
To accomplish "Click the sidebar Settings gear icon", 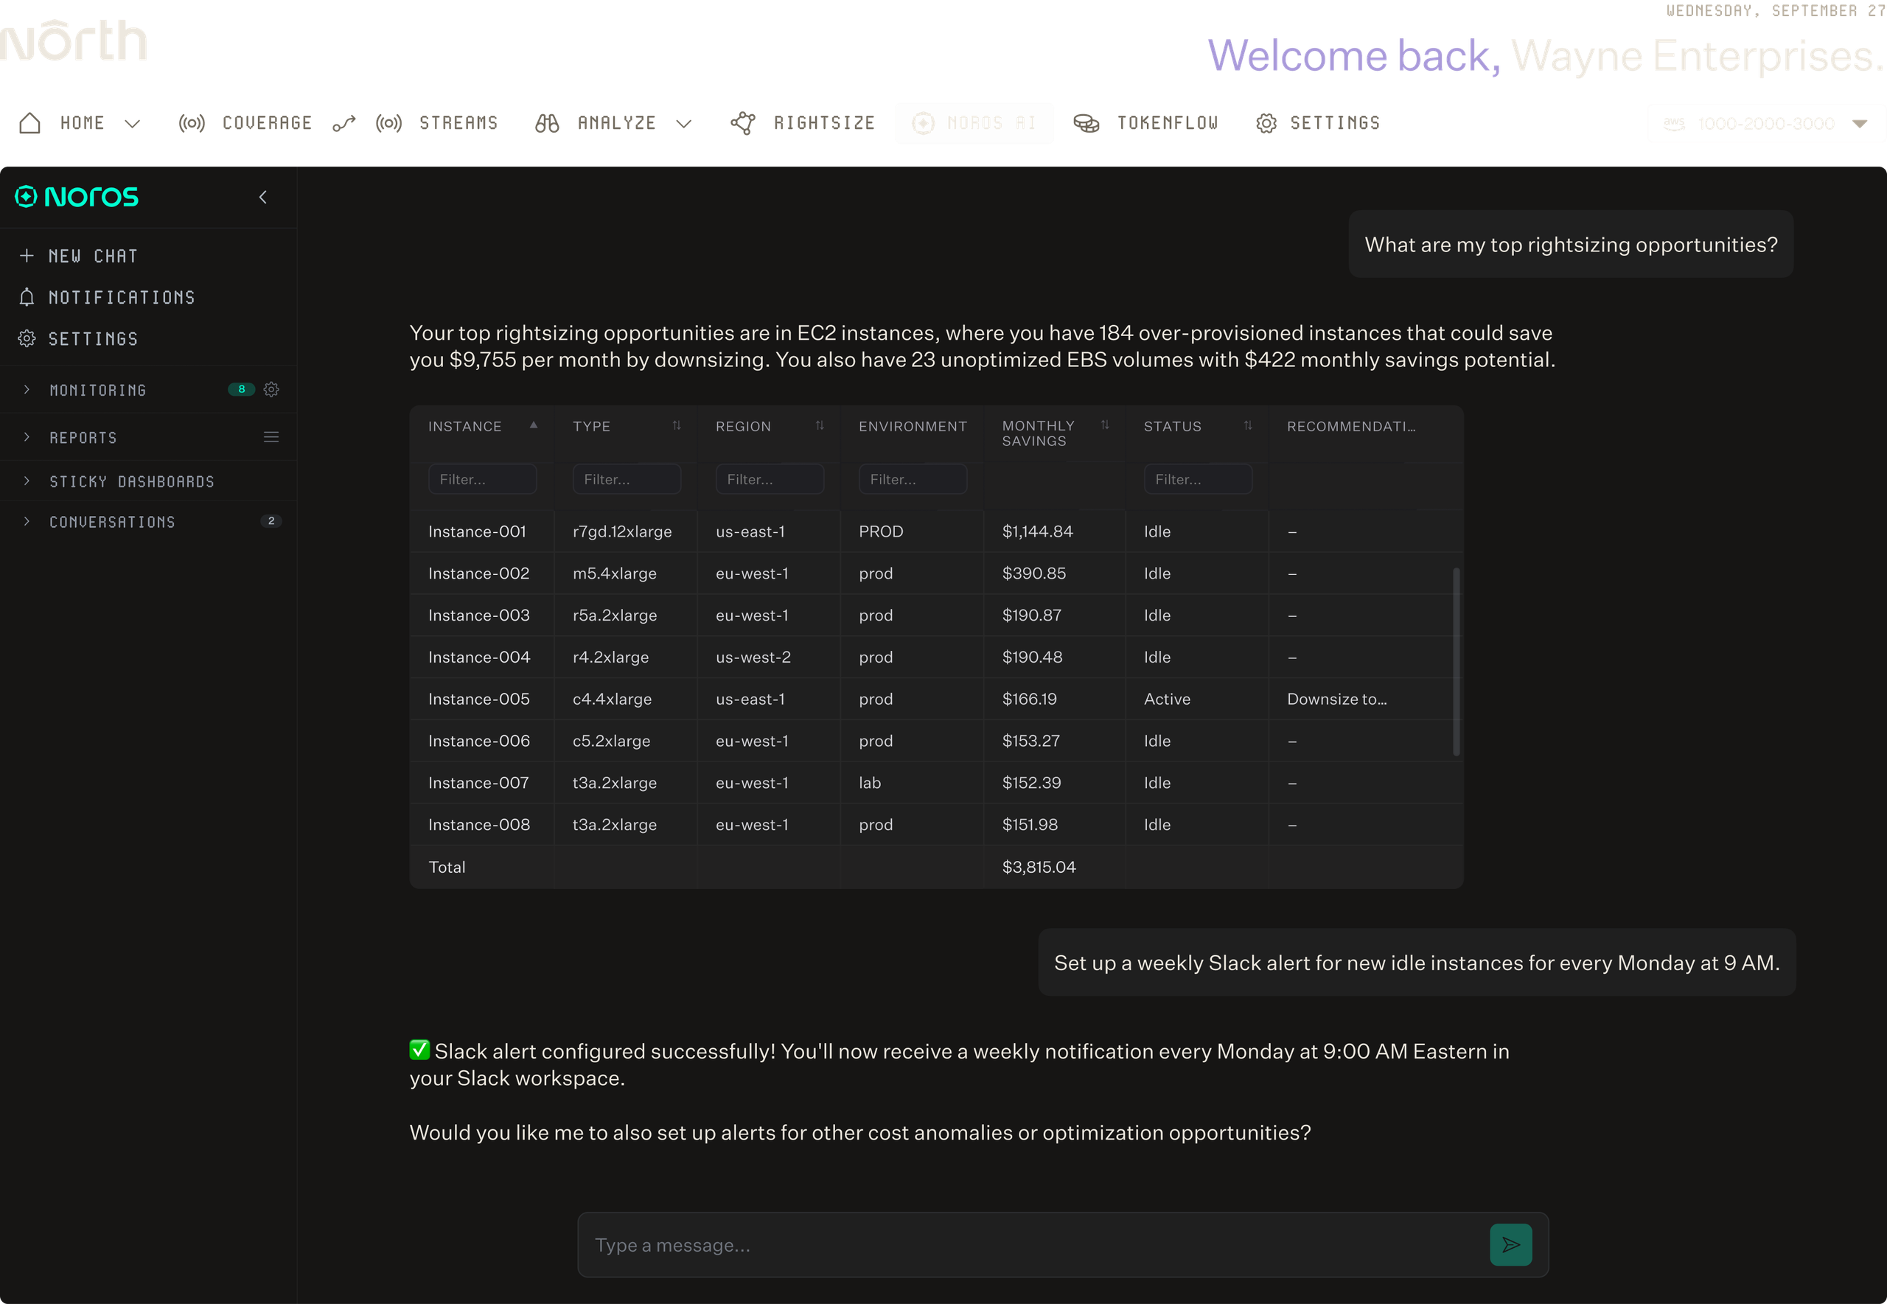I will click(x=27, y=338).
